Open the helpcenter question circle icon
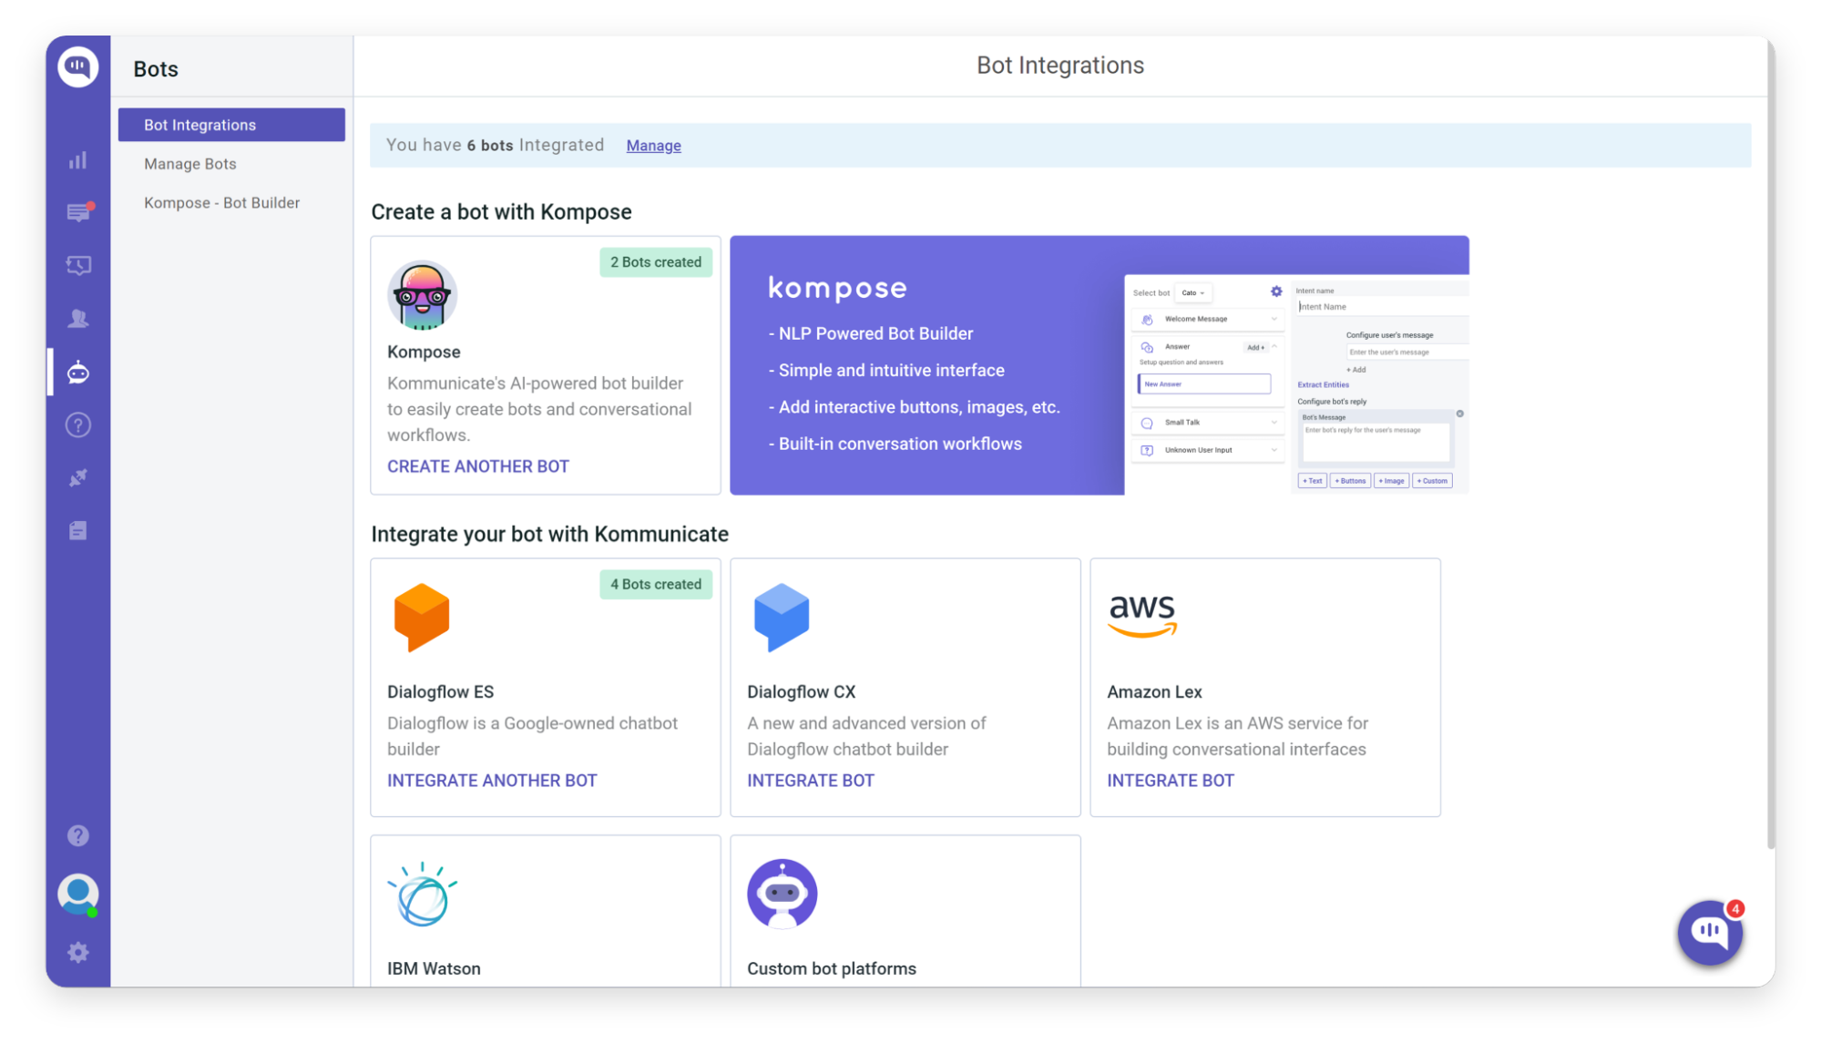 [78, 424]
